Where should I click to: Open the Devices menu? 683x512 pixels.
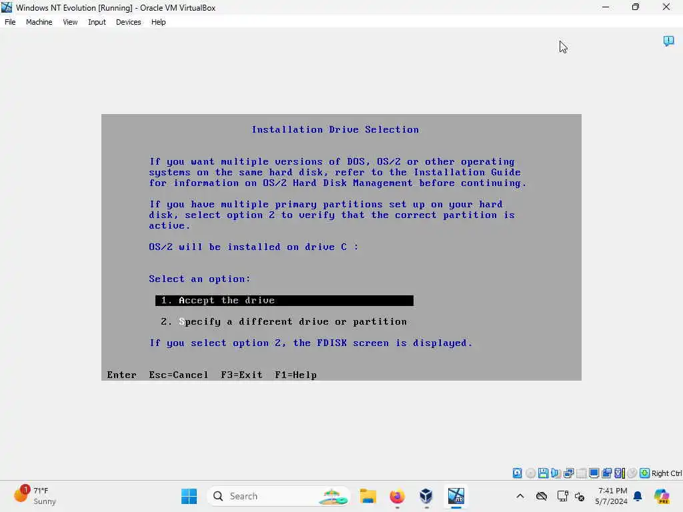click(128, 22)
